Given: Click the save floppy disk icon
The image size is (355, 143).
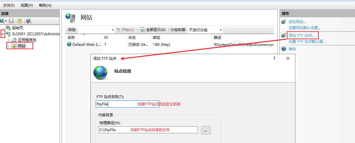Looking at the screenshot, I should point(12,21).
